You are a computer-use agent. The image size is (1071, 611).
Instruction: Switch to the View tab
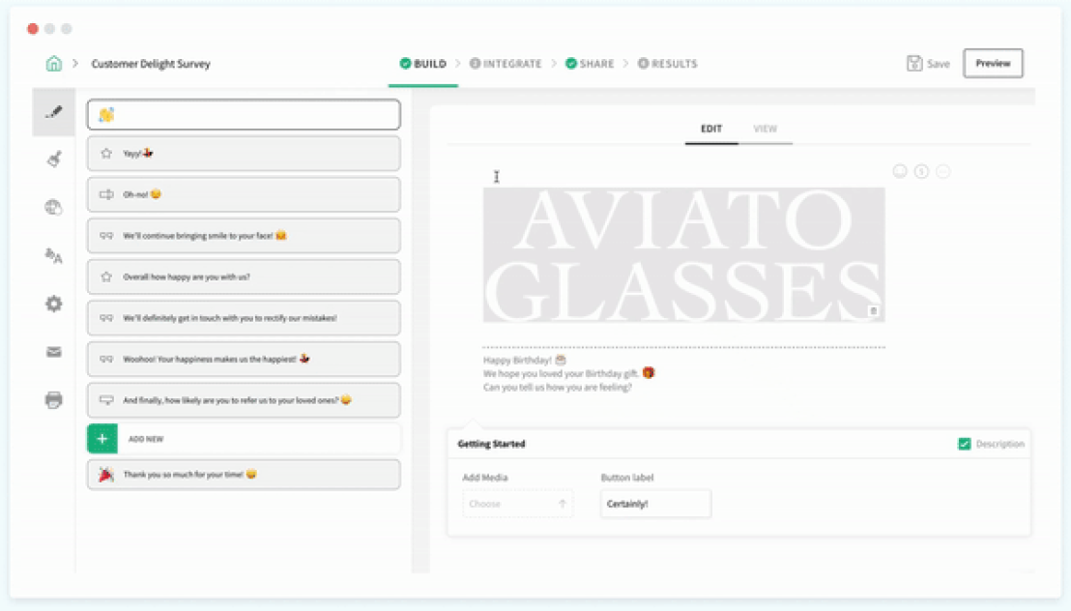(x=765, y=129)
